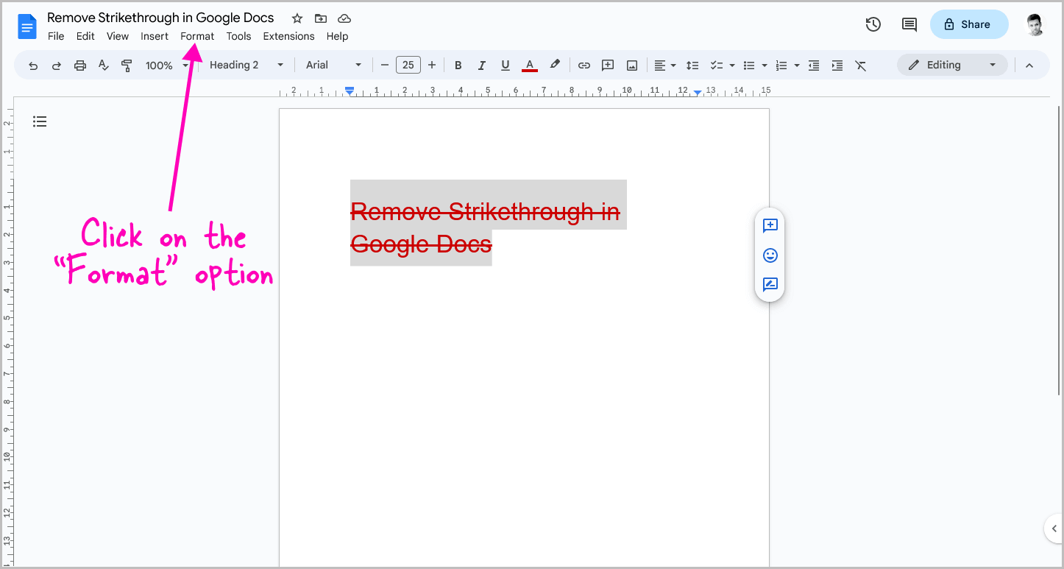Toggle a checklist on selected text
Image resolution: width=1064 pixels, height=569 pixels.
(x=717, y=65)
